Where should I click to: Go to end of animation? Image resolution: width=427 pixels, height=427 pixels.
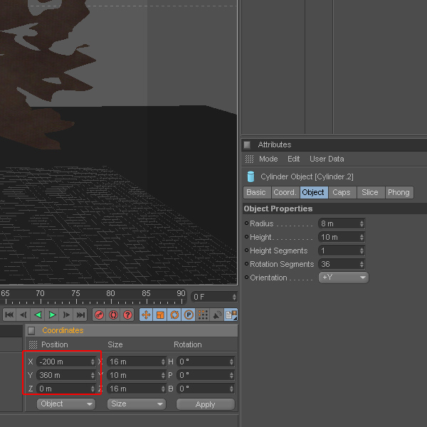(80, 315)
